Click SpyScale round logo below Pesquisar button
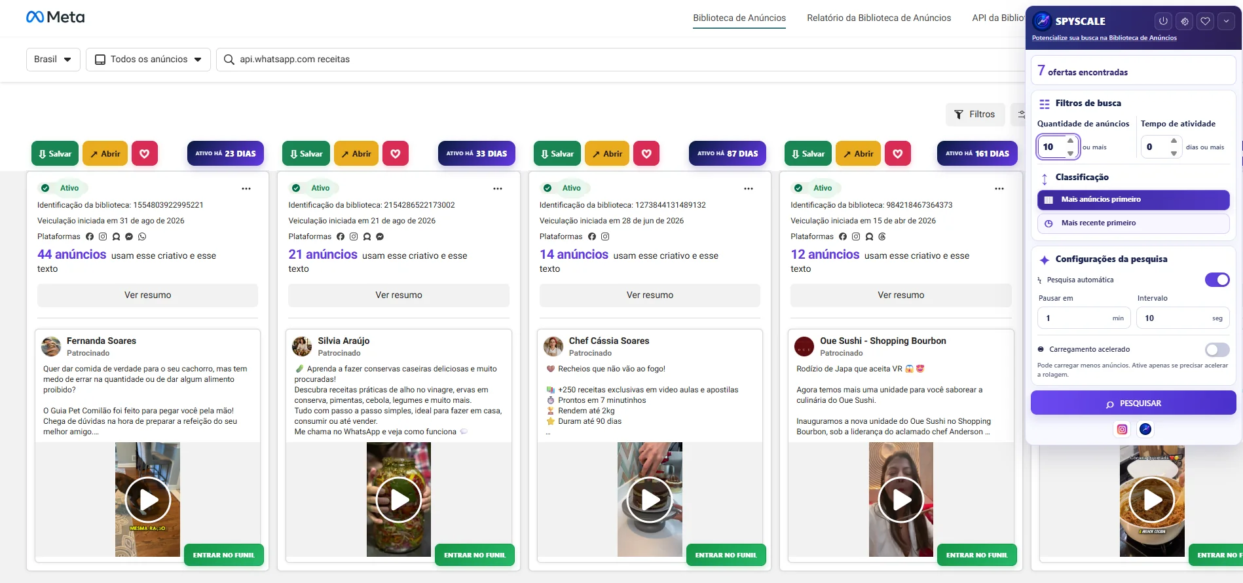The image size is (1243, 583). point(1145,429)
